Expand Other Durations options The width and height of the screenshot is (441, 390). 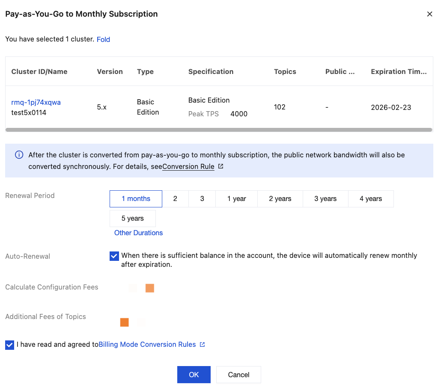pyautogui.click(x=138, y=233)
